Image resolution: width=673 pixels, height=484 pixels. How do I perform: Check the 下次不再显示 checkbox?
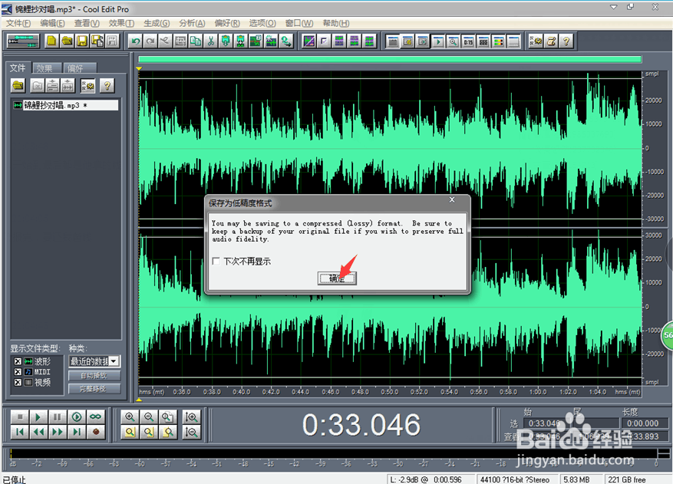[216, 261]
